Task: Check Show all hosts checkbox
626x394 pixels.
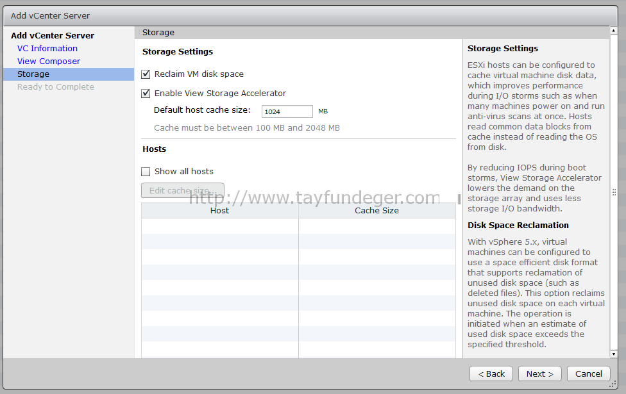Action: (x=146, y=172)
